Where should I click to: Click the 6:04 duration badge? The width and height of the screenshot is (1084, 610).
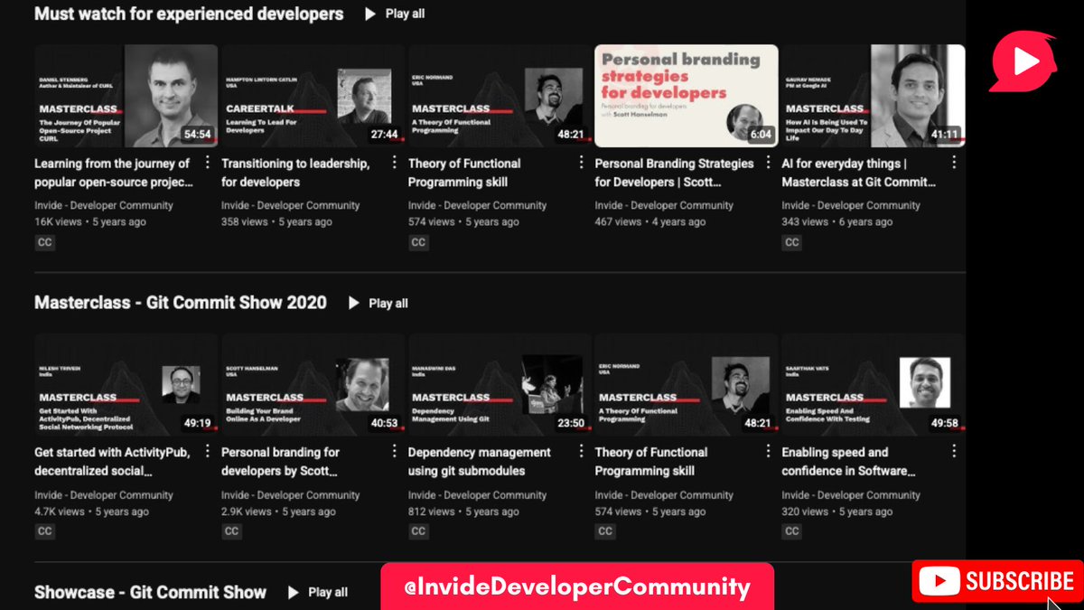pos(762,135)
